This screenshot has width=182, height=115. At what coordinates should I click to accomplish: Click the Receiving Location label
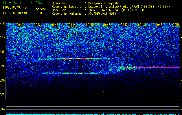click(67, 7)
